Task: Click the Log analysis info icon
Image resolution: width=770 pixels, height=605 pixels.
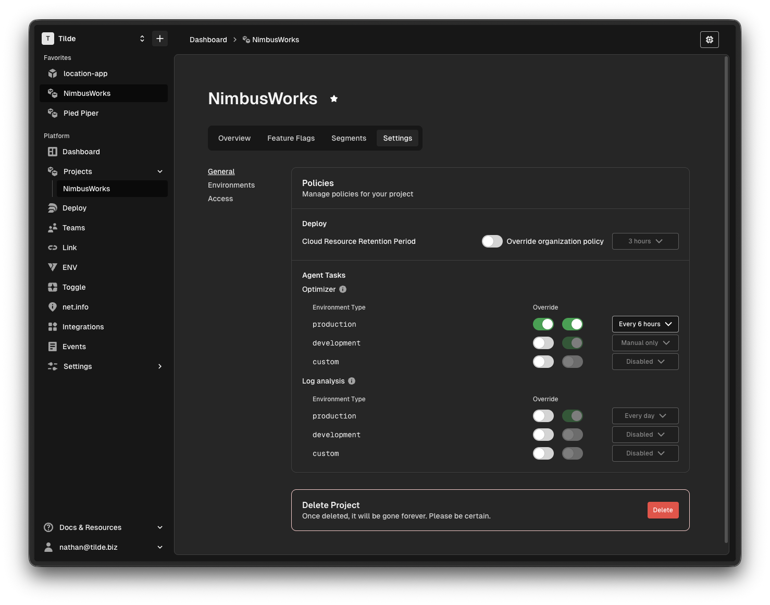Action: coord(352,381)
